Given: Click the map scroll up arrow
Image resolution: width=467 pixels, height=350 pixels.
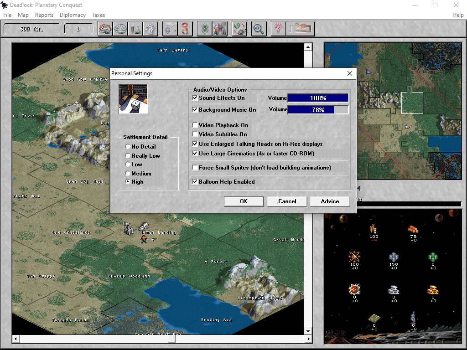Looking at the screenshot, I should click(x=308, y=47).
